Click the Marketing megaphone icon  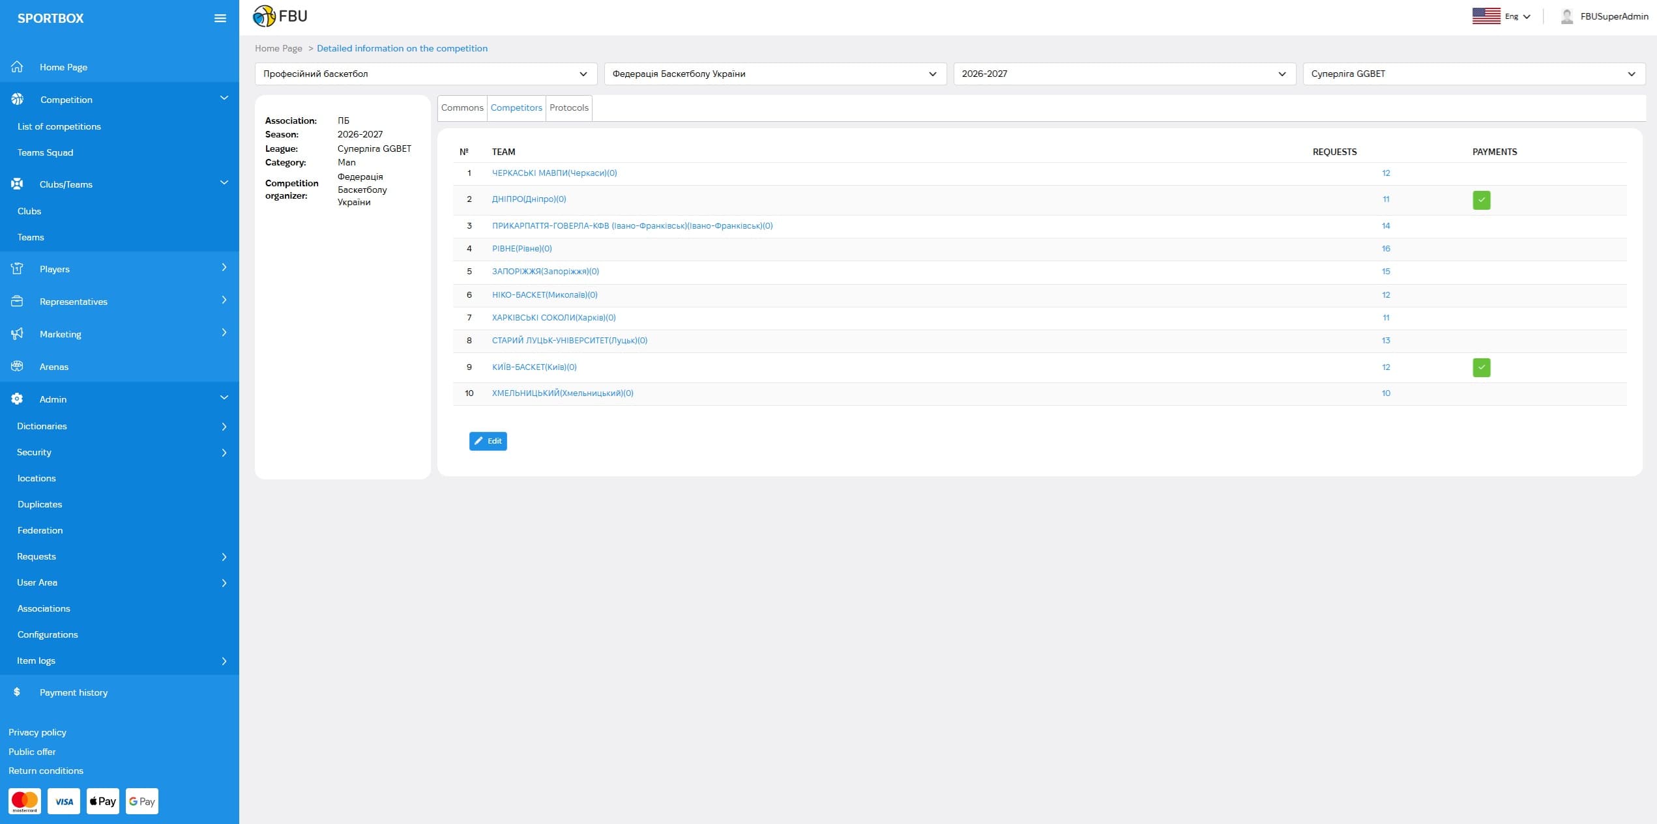17,334
